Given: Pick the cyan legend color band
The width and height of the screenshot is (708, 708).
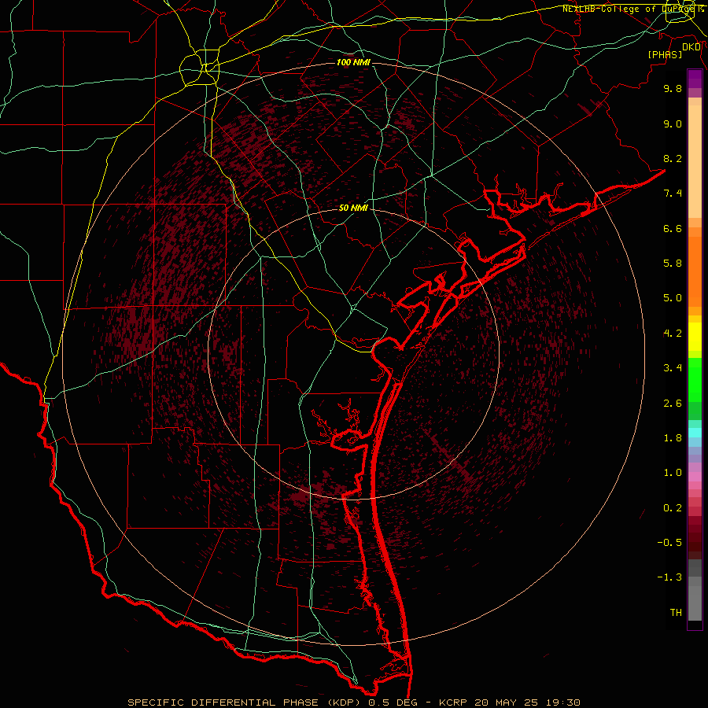Looking at the screenshot, I should 695,433.
